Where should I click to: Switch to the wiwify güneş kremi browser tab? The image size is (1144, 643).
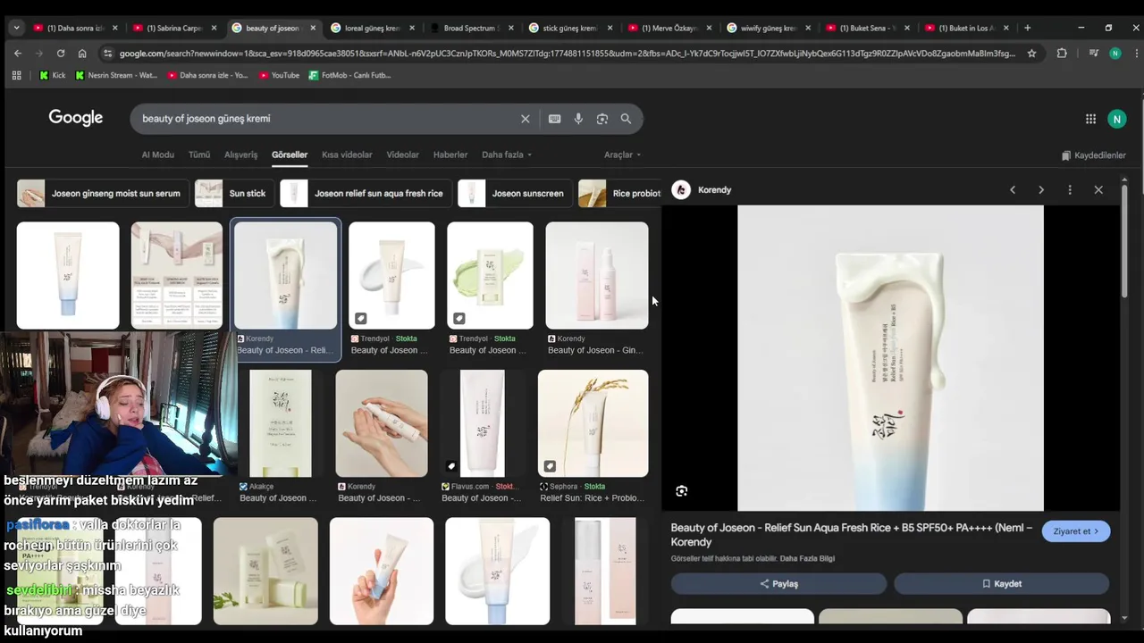click(768, 28)
